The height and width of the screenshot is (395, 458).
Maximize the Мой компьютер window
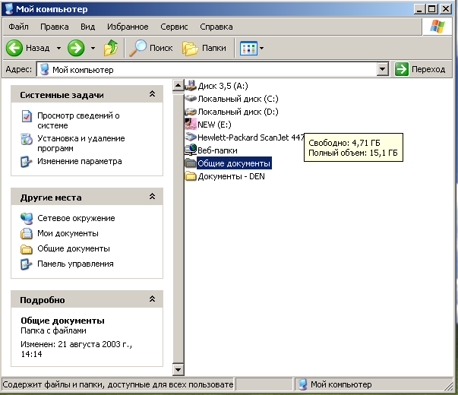click(x=432, y=9)
